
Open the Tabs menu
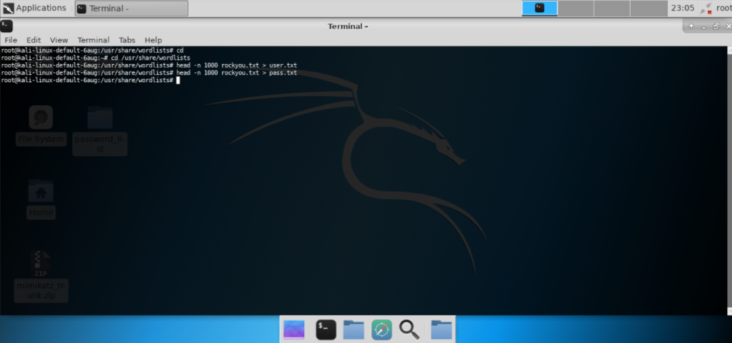coord(127,40)
